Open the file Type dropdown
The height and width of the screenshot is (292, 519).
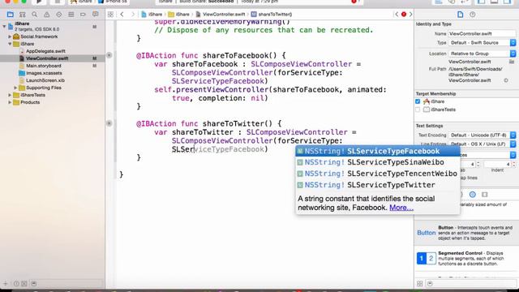[x=482, y=43]
